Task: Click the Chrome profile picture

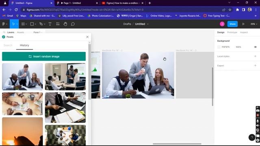Action: click(x=250, y=10)
